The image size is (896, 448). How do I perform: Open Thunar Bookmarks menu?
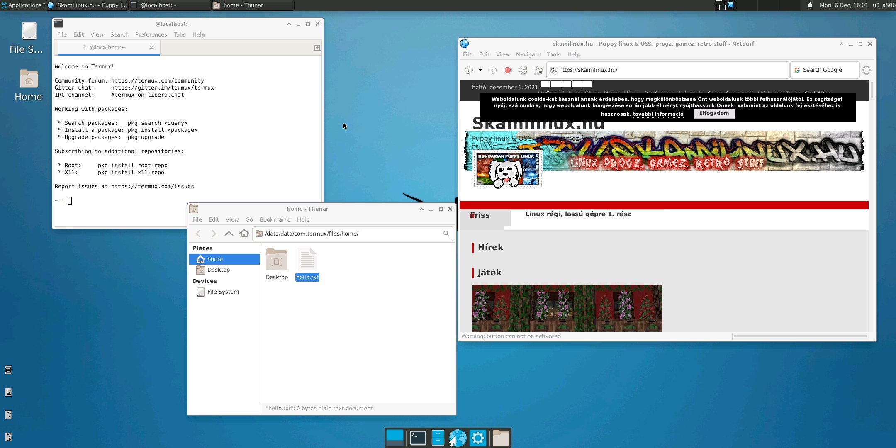click(x=275, y=219)
